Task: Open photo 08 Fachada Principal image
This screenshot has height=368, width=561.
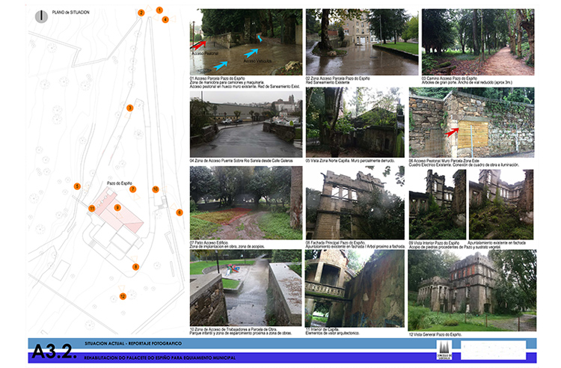Action: click(x=355, y=203)
